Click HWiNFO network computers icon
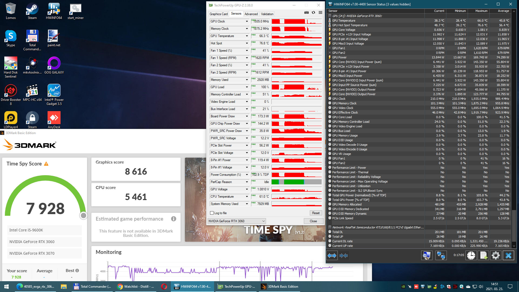 click(x=441, y=255)
